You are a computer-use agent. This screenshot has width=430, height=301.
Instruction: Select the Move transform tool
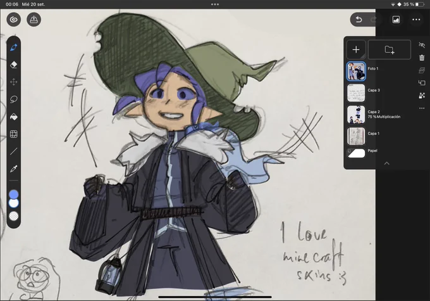coord(14,82)
